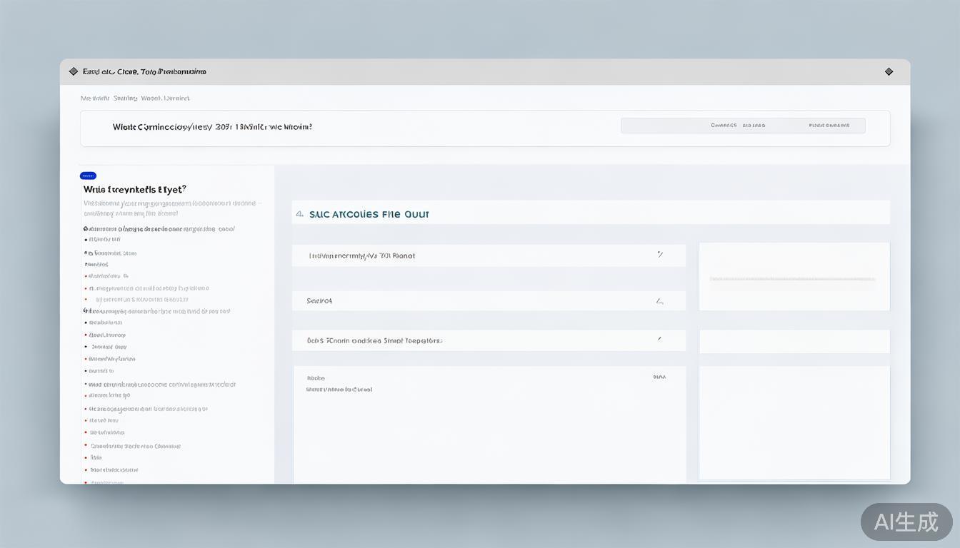The image size is (960, 548).
Task: Click the edit mark on the 'Seiri04' row
Action: point(659,301)
